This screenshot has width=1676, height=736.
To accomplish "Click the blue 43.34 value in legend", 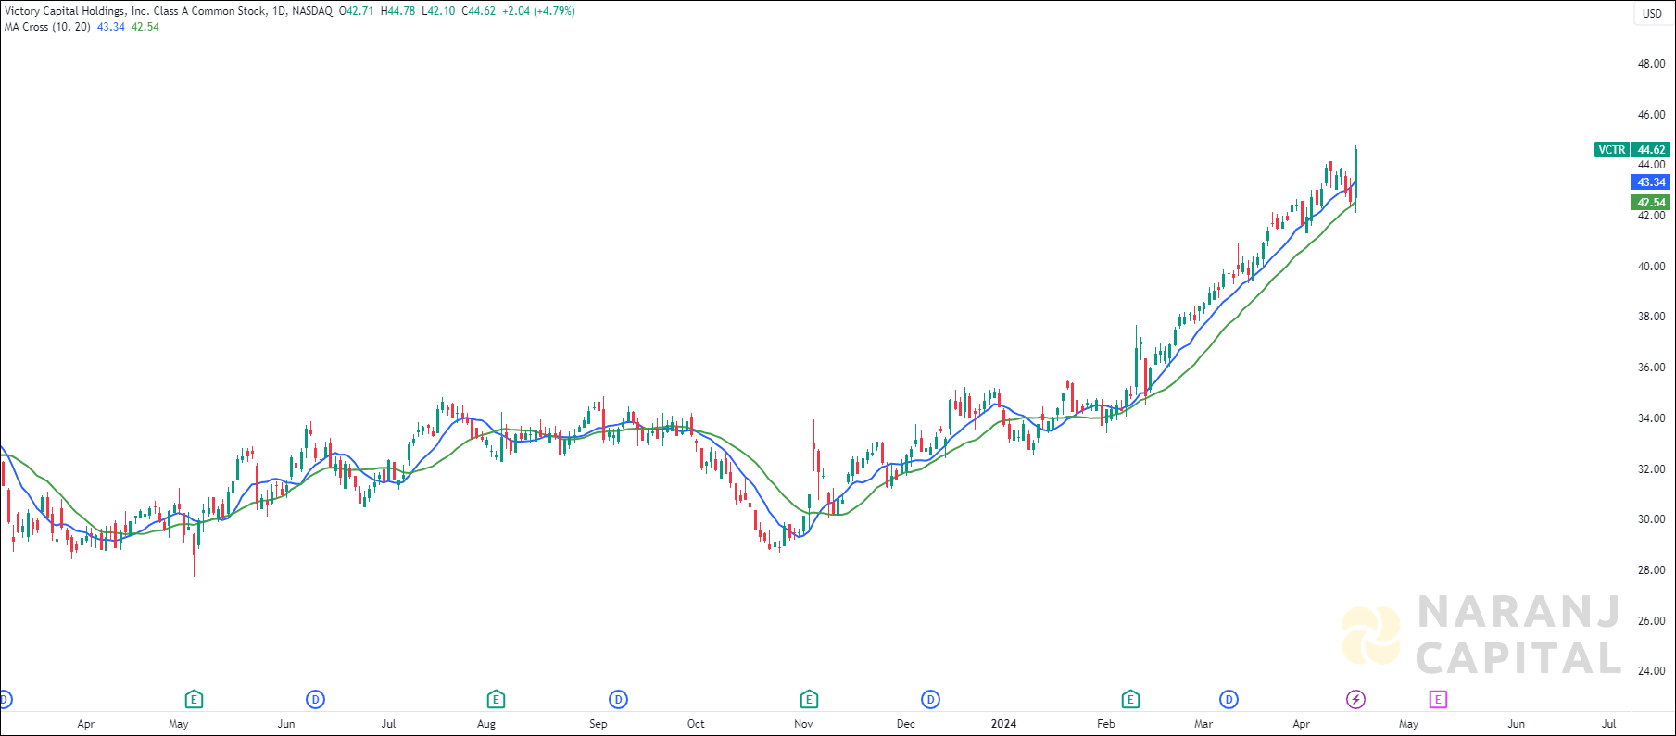I will [111, 27].
